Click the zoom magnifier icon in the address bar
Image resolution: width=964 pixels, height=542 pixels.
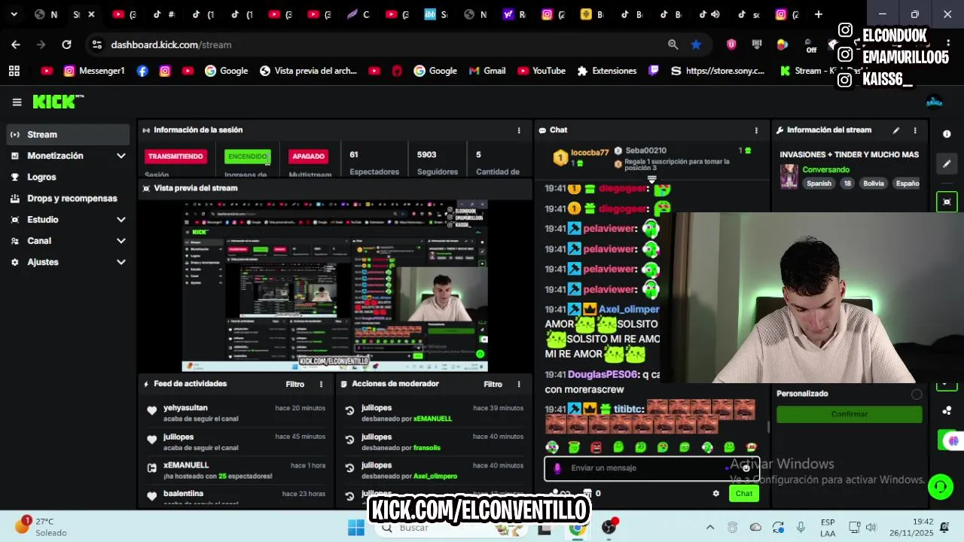pyautogui.click(x=673, y=44)
